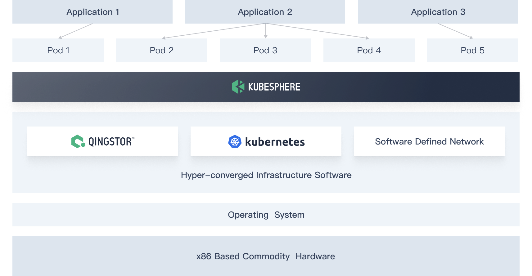Click the Kubernetes helm wheel icon
Viewport: 532px width, 276px height.
[235, 142]
